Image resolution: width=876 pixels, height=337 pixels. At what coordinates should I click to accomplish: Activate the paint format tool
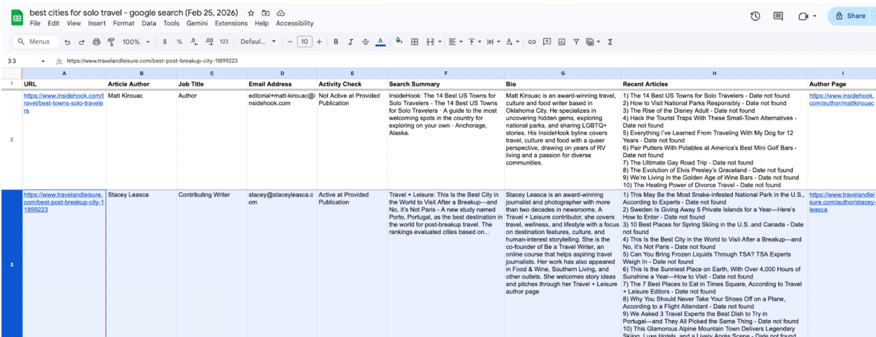point(111,42)
